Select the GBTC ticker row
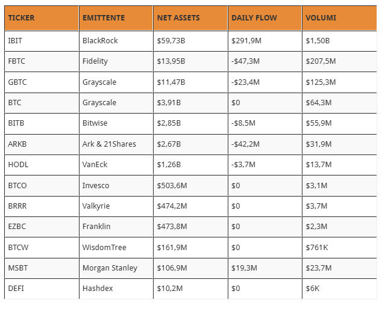The height and width of the screenshot is (309, 382). click(x=190, y=82)
